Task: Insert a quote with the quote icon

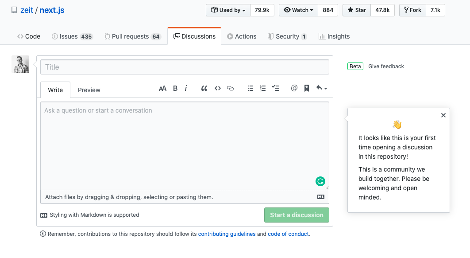Action: coord(204,88)
